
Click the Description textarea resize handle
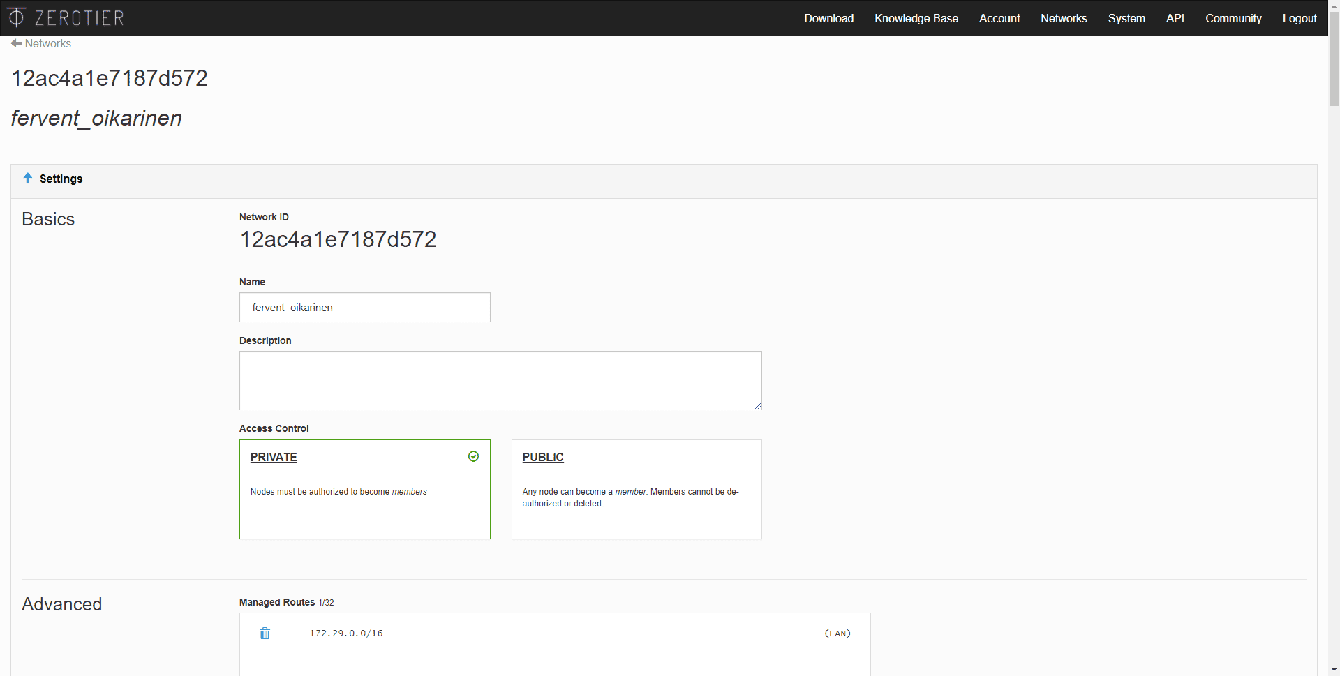757,405
